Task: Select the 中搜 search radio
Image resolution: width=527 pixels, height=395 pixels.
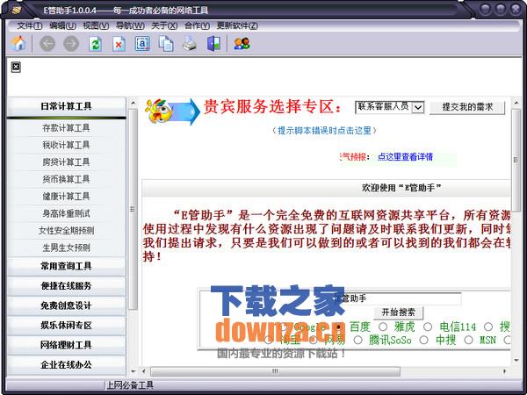Action: pos(424,341)
